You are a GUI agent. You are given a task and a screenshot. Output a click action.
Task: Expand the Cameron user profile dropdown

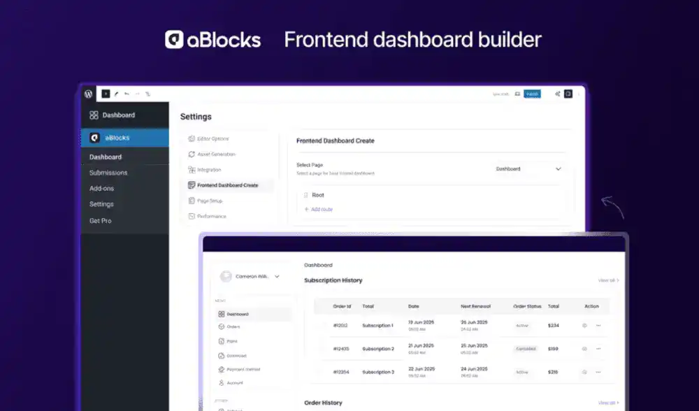(277, 277)
